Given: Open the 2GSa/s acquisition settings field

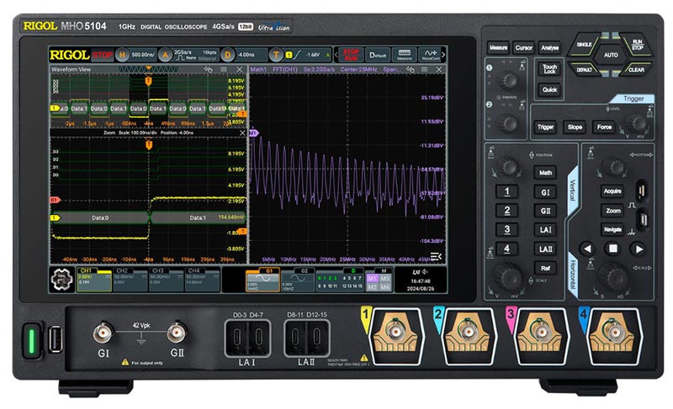Looking at the screenshot, I should tap(195, 55).
